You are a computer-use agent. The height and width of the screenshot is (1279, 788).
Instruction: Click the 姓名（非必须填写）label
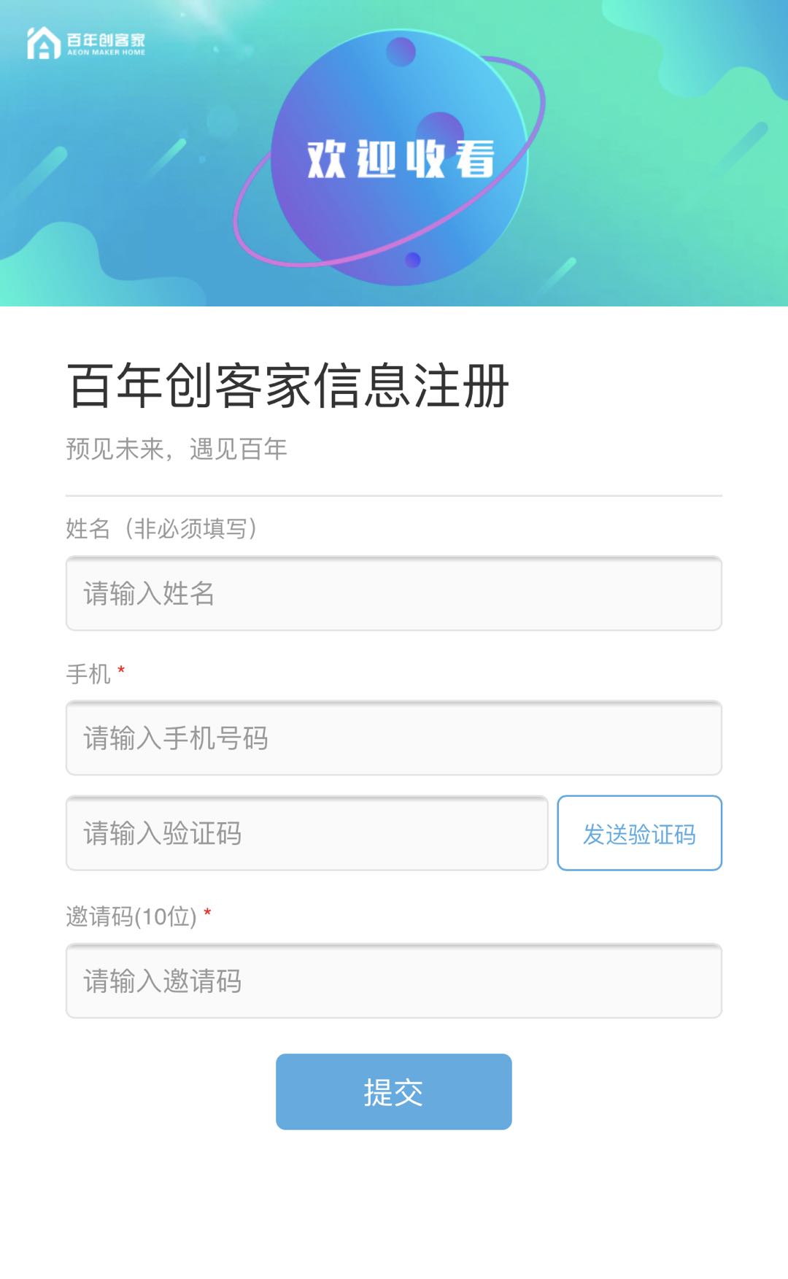161,528
